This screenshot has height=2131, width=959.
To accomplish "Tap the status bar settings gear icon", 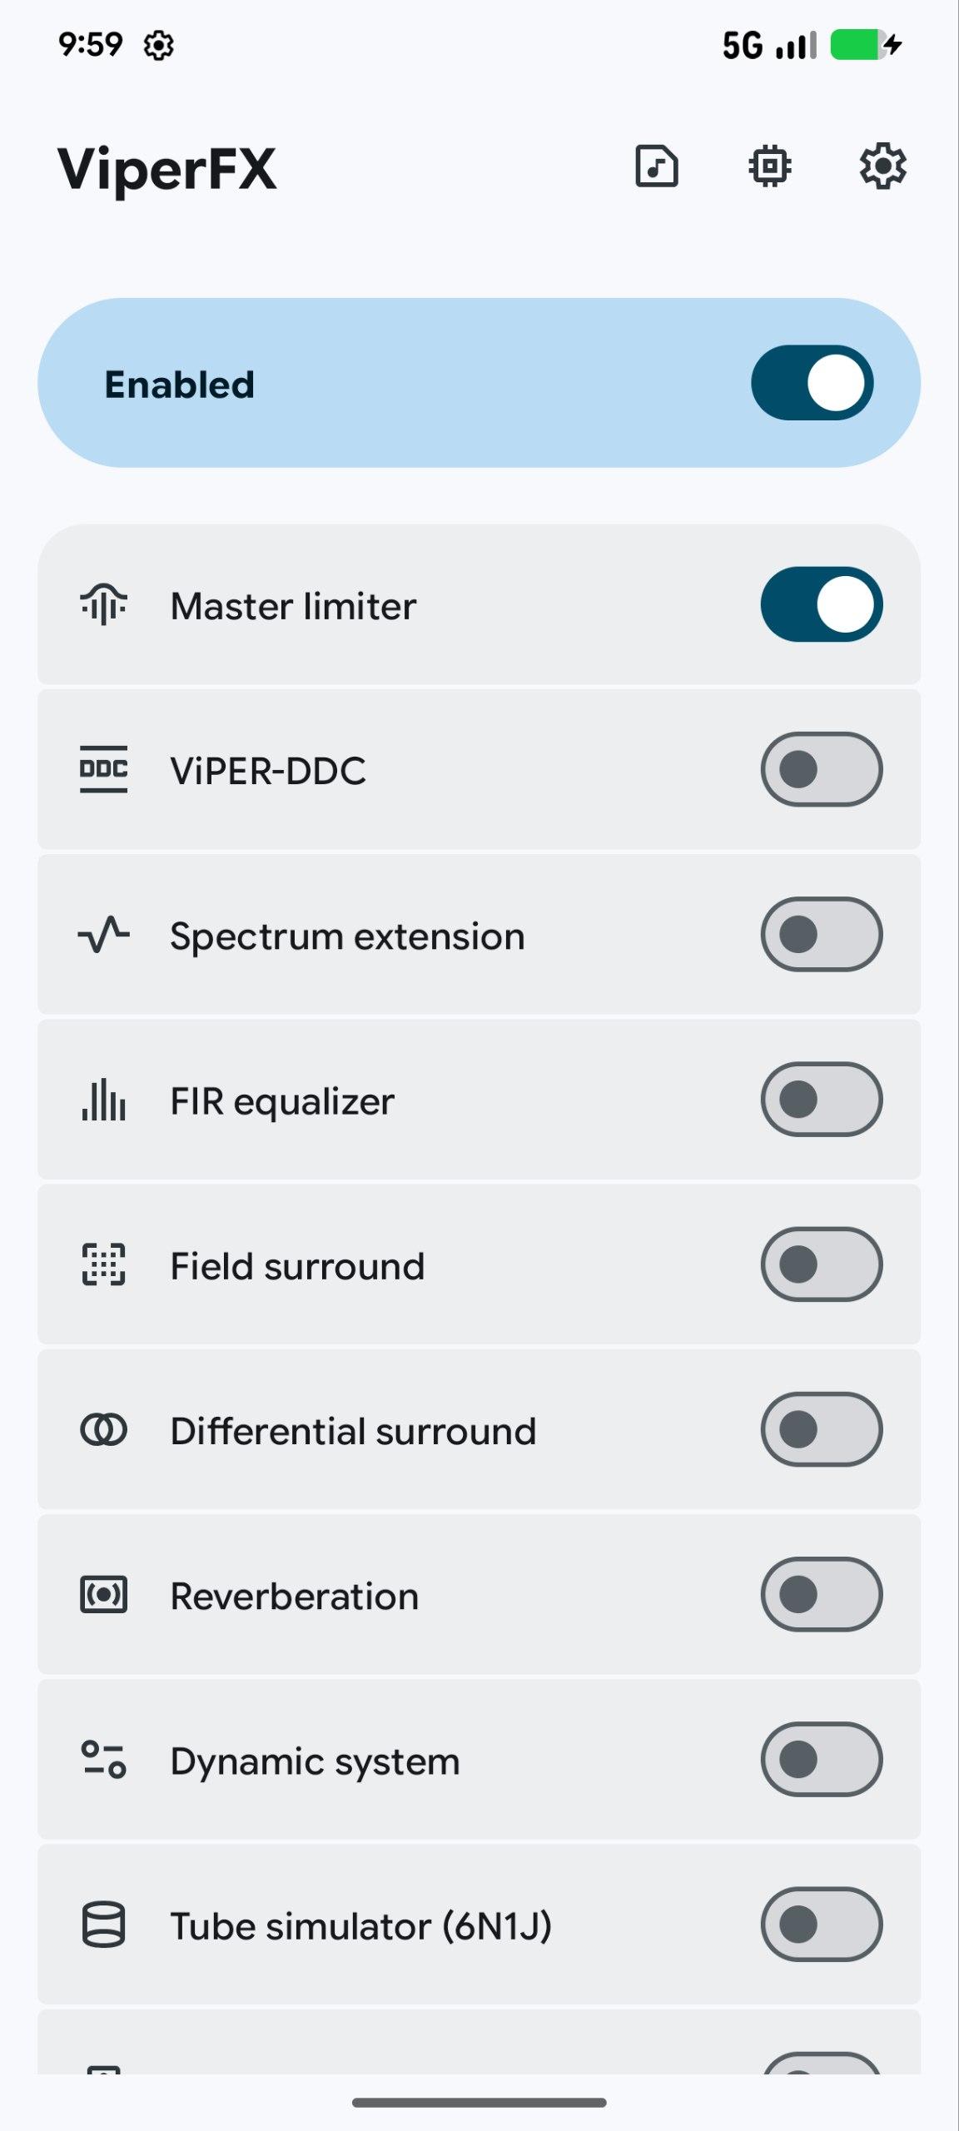I will (x=158, y=45).
